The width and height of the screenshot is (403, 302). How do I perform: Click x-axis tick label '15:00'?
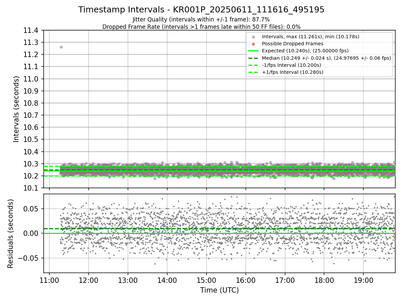[207, 280]
